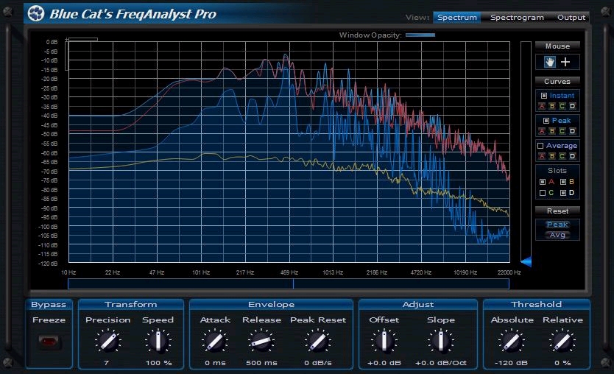Click the Speed value '100 %'
614x374 pixels.
(158, 363)
